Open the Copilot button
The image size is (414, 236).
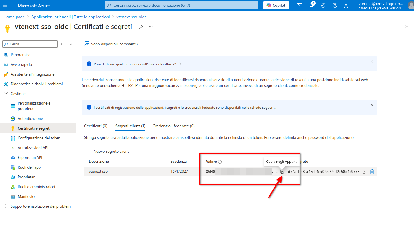pyautogui.click(x=276, y=5)
